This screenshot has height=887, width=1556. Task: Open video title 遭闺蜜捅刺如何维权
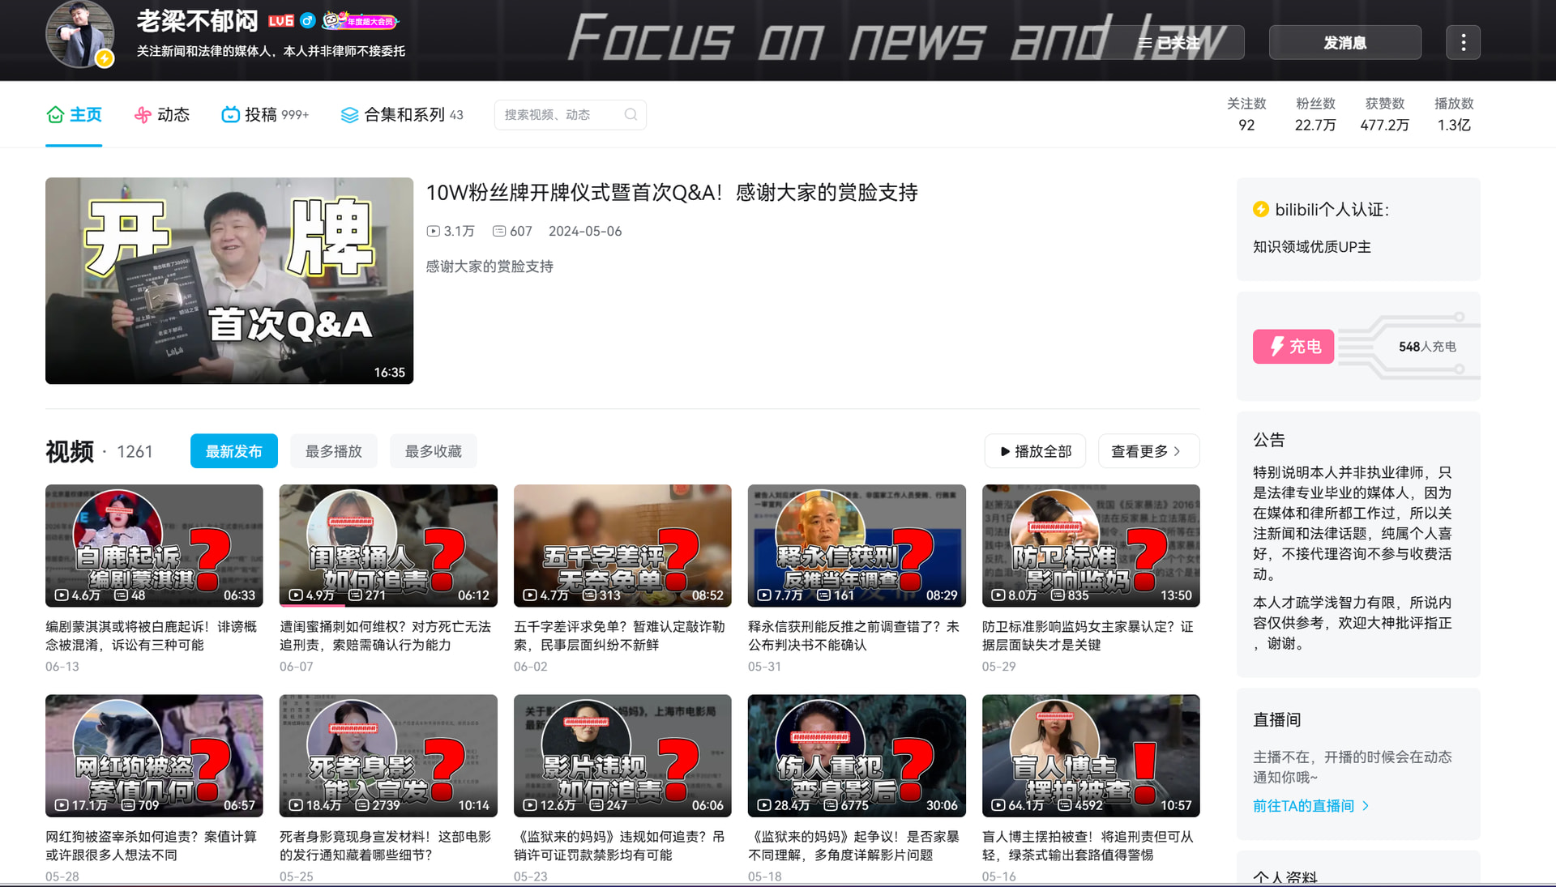[386, 636]
